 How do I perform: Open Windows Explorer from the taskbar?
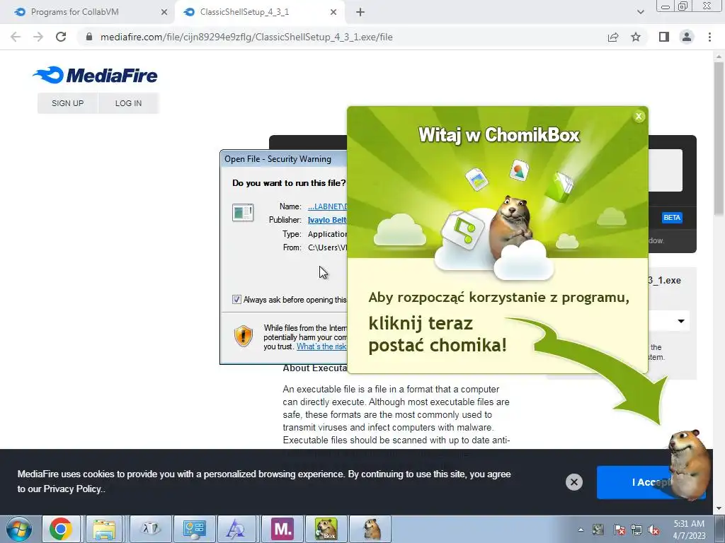[105, 529]
